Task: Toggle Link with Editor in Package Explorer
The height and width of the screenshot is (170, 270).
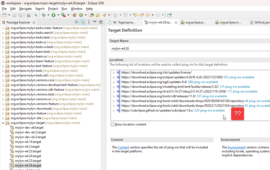Action: coord(83,22)
